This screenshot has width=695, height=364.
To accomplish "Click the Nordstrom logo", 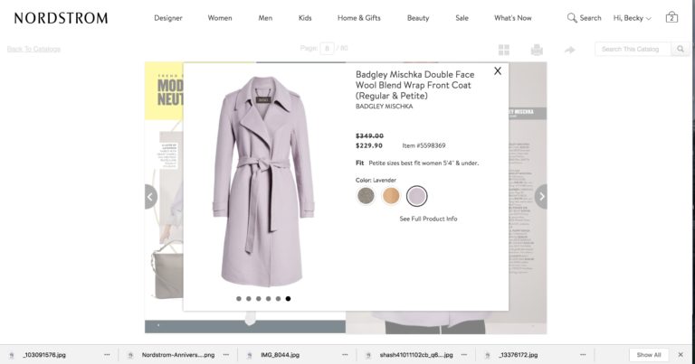I will 61,18.
